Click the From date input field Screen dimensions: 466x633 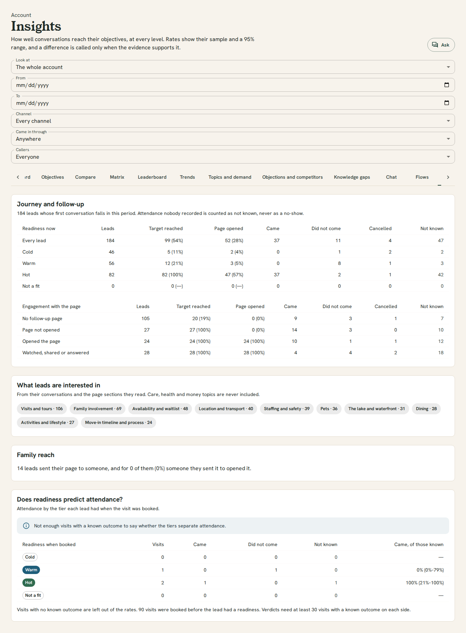pyautogui.click(x=233, y=85)
